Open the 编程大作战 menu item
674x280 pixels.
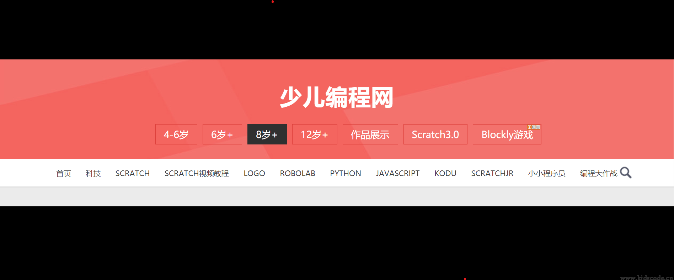tap(599, 173)
